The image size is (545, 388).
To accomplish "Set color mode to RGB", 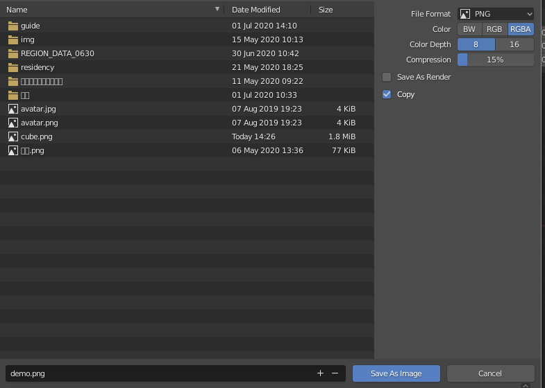I will pyautogui.click(x=494, y=29).
